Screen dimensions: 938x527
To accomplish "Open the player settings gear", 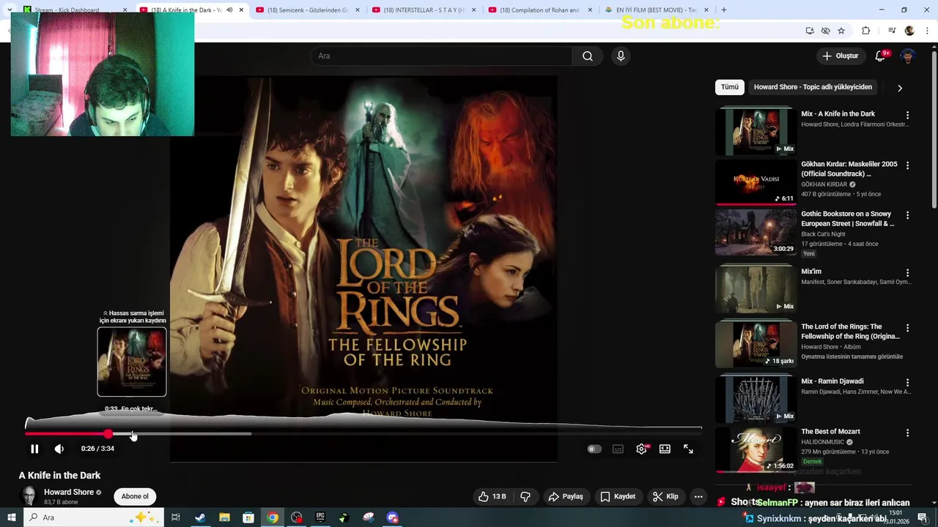I will point(641,449).
